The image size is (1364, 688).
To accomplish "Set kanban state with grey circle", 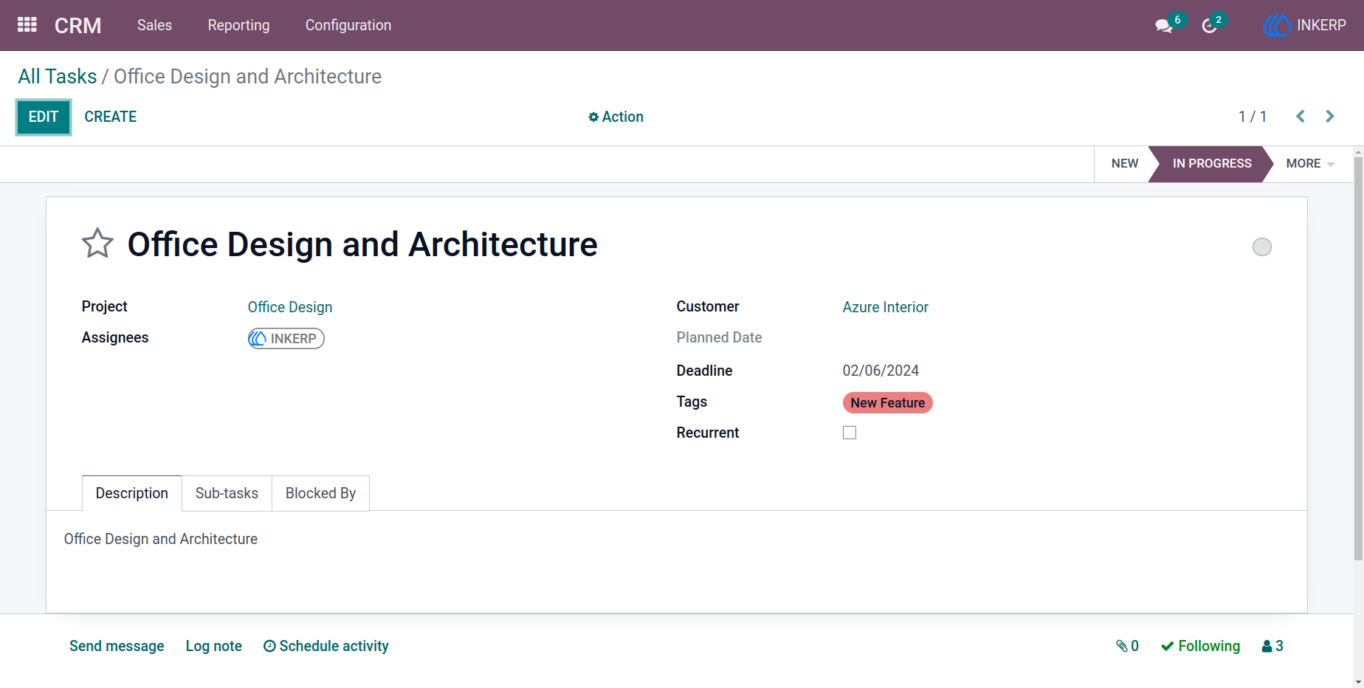I will pos(1262,247).
